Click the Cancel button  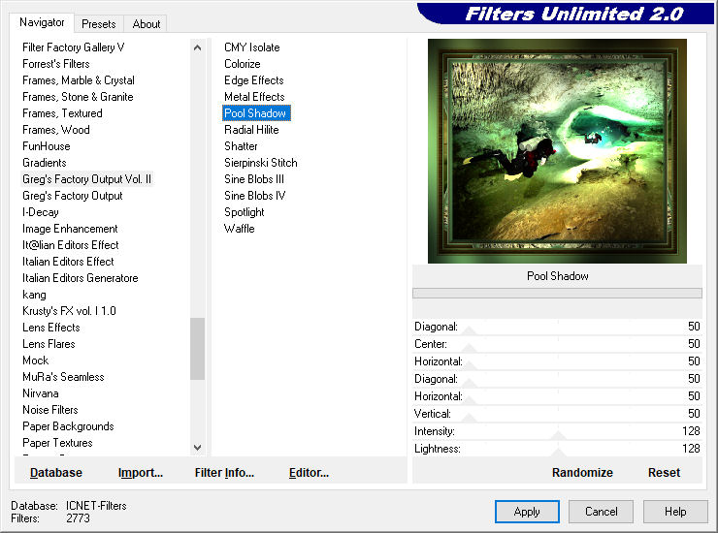(601, 512)
